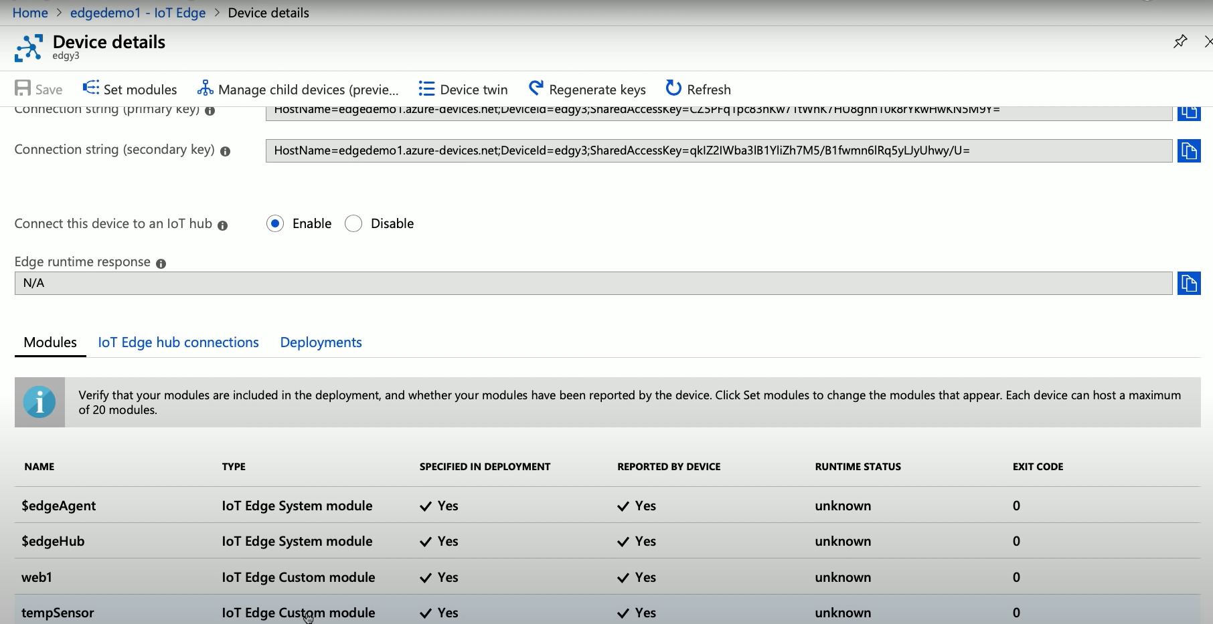Go to Home in breadcrumb
The width and height of the screenshot is (1213, 624).
(30, 13)
